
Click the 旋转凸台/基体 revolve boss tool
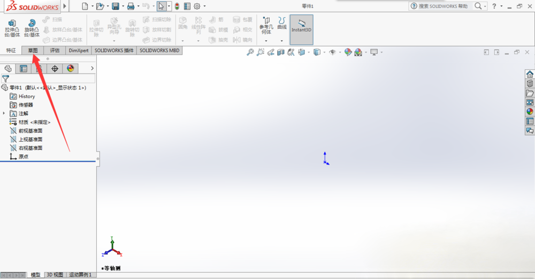tap(32, 28)
